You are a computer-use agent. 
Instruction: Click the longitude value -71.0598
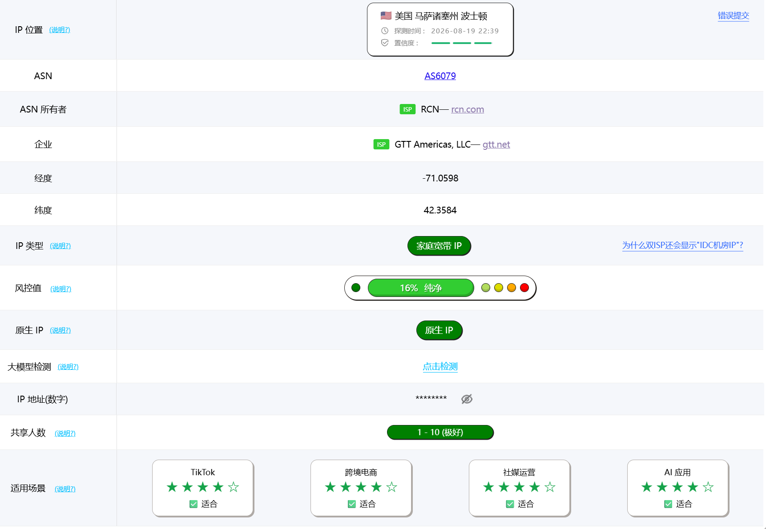pos(440,178)
